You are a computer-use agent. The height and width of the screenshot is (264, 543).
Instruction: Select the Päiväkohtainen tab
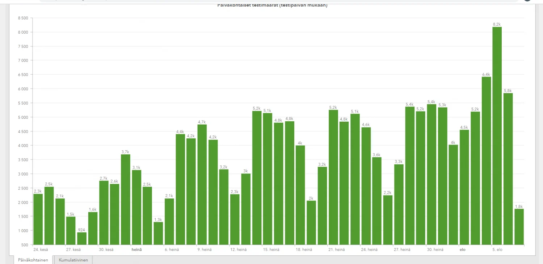(x=33, y=260)
